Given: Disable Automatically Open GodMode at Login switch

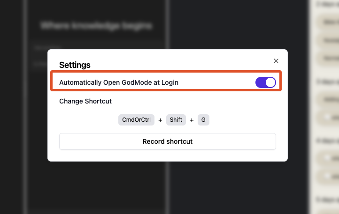Looking at the screenshot, I should click(266, 82).
